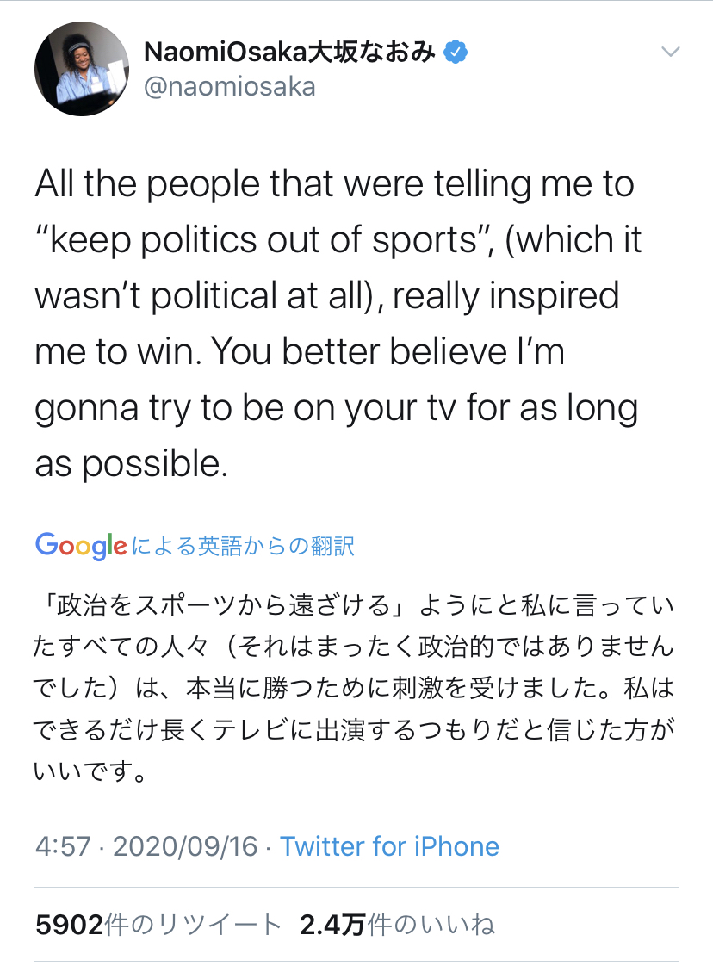Click the Google logo above the translation

click(81, 546)
